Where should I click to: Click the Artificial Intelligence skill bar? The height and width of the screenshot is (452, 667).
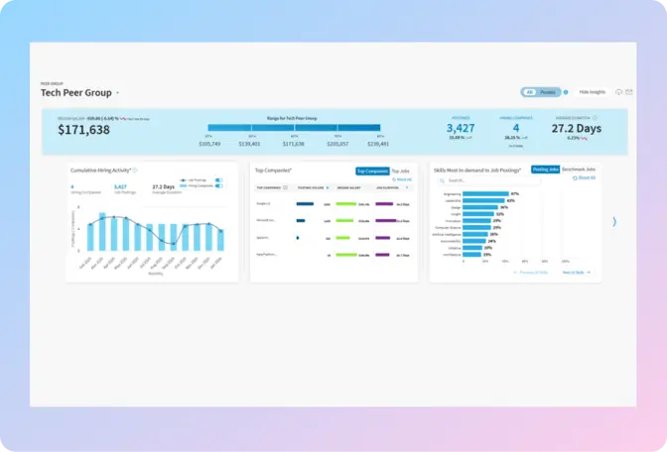(475, 234)
